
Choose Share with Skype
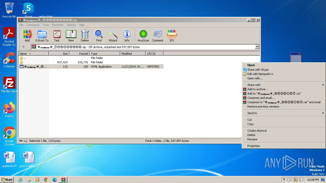click(284, 70)
